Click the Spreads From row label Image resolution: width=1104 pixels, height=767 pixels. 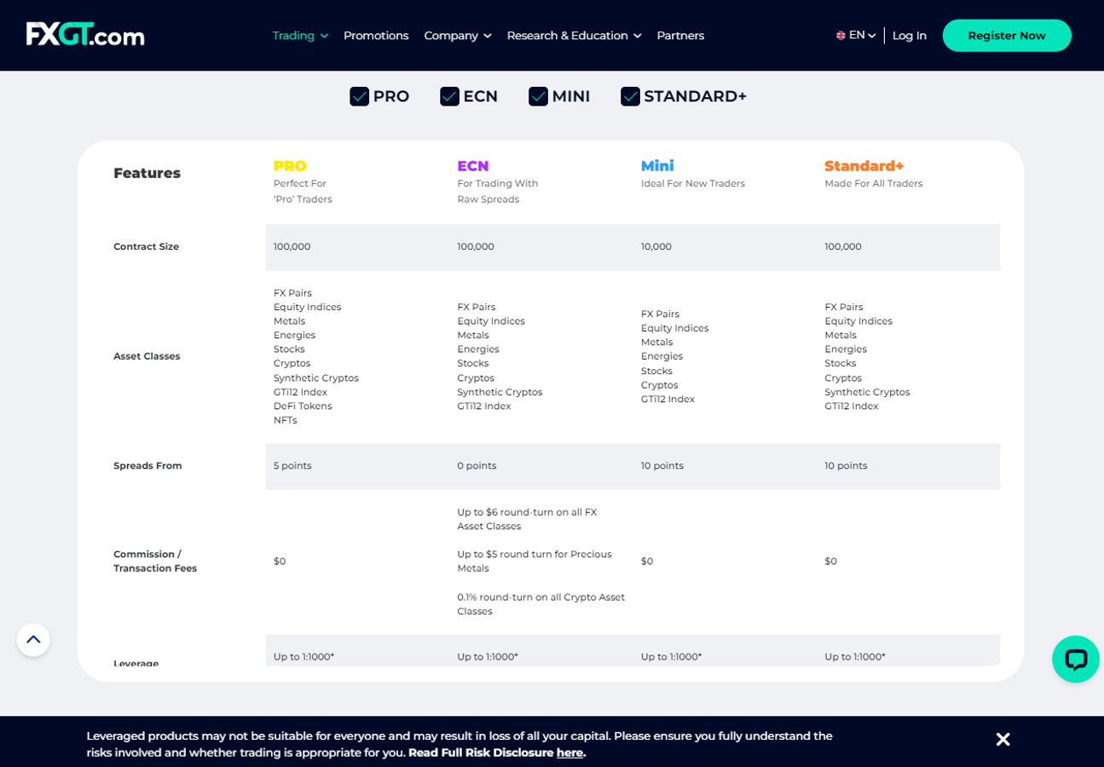pyautogui.click(x=147, y=465)
